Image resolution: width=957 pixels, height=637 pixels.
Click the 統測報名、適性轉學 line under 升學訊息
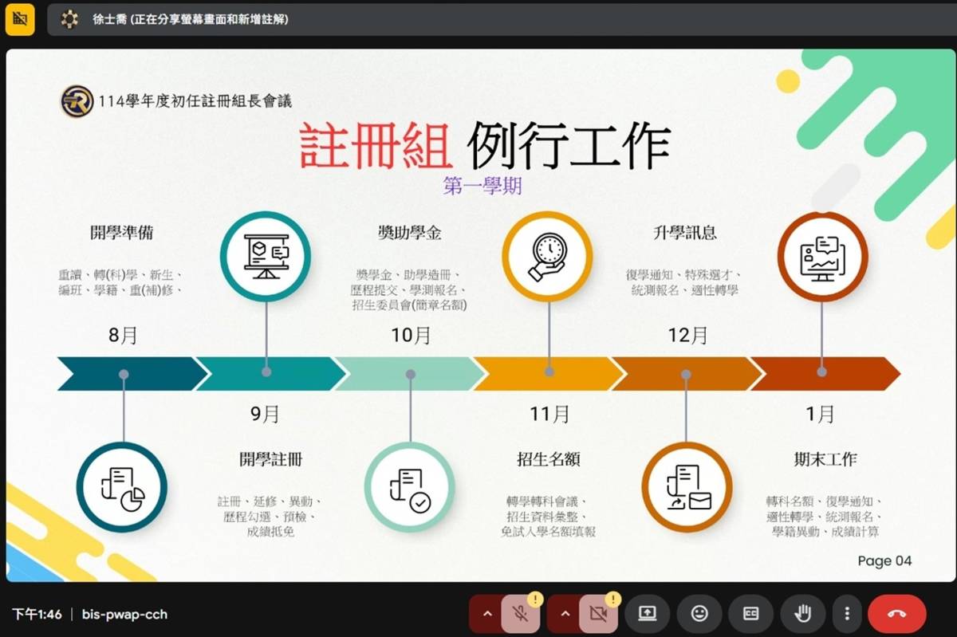click(685, 290)
